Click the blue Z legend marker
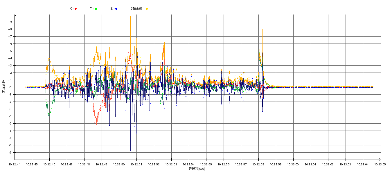 click(116, 9)
